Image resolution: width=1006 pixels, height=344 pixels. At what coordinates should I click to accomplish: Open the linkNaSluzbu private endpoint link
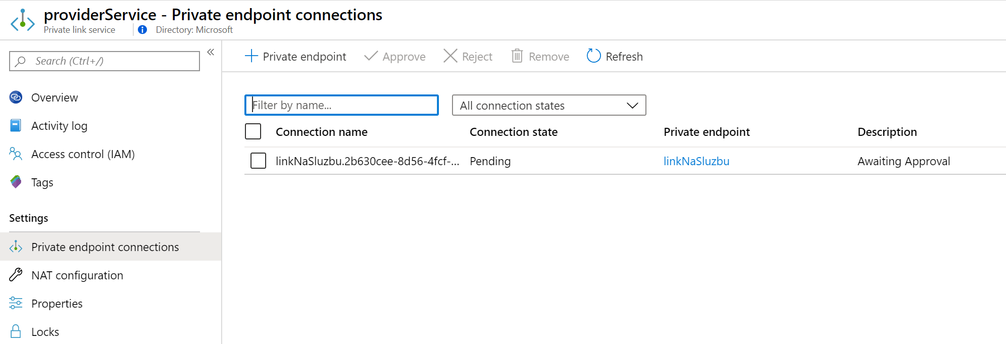click(696, 161)
